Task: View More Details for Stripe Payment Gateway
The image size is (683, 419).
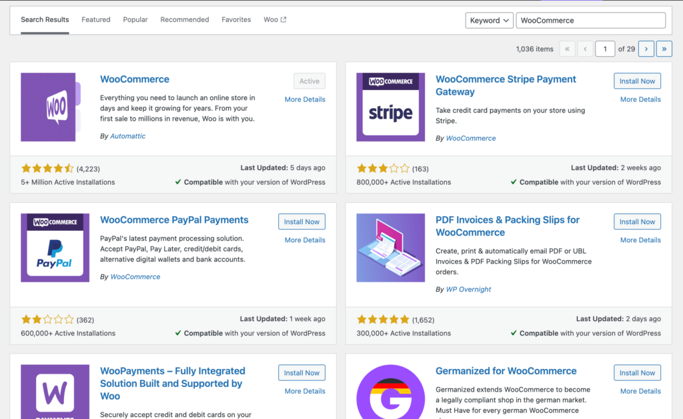Action: click(x=640, y=99)
